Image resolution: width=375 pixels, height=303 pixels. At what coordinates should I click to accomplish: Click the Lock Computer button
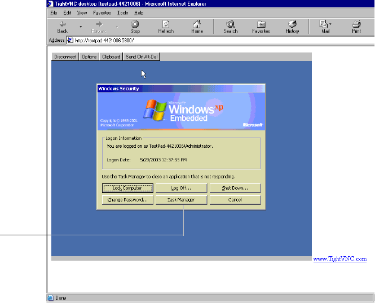click(127, 188)
